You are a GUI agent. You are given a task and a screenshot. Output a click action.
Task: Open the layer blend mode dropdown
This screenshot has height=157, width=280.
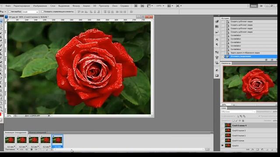tap(238, 112)
